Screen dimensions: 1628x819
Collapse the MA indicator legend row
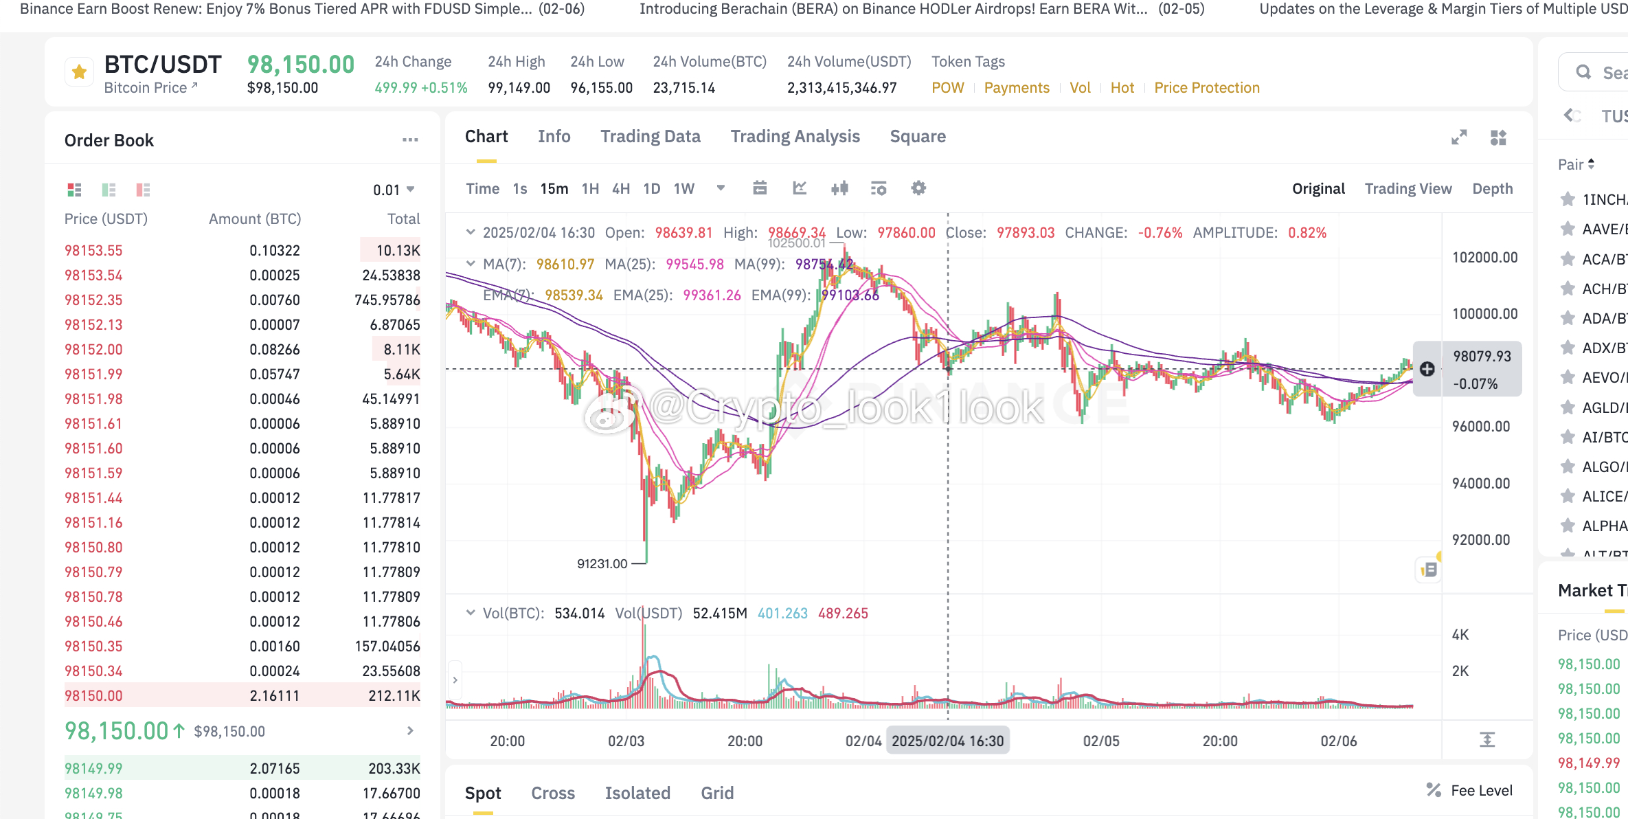coord(471,264)
